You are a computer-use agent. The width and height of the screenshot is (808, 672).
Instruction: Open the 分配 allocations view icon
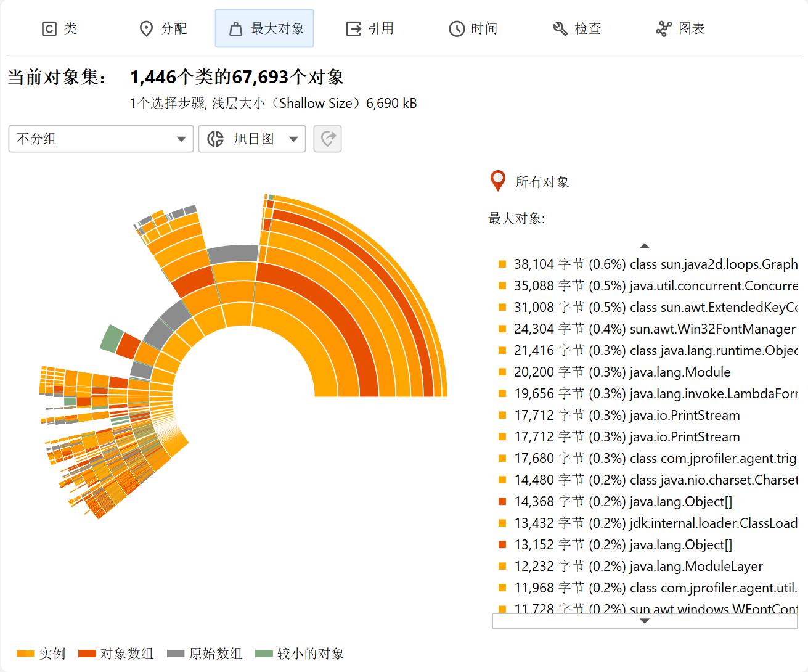pos(146,29)
